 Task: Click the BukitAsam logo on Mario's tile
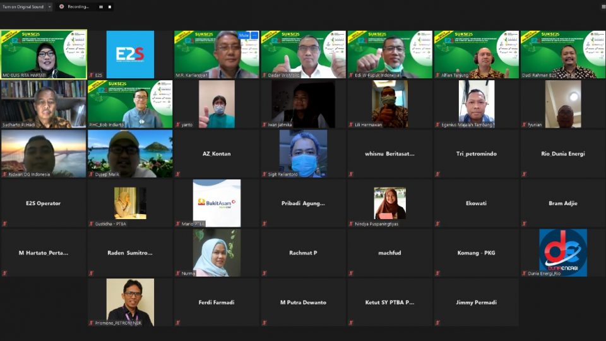coord(217,203)
